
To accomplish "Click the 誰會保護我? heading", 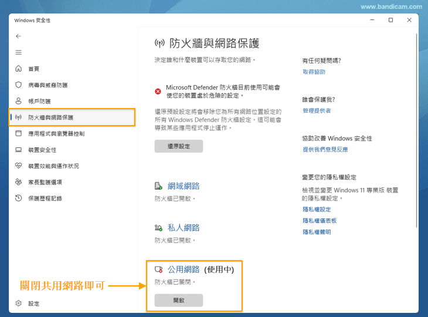I will [318, 99].
